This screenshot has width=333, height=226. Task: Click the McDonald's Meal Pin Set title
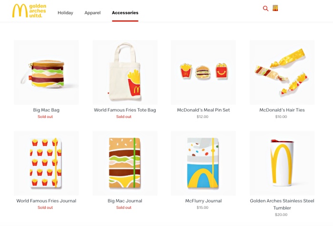click(x=204, y=110)
